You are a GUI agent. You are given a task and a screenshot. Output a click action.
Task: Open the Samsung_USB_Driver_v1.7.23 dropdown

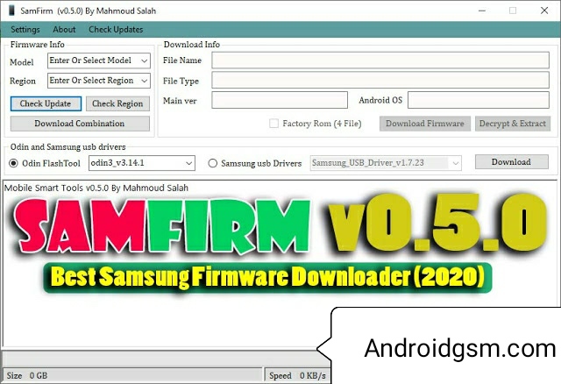386,163
